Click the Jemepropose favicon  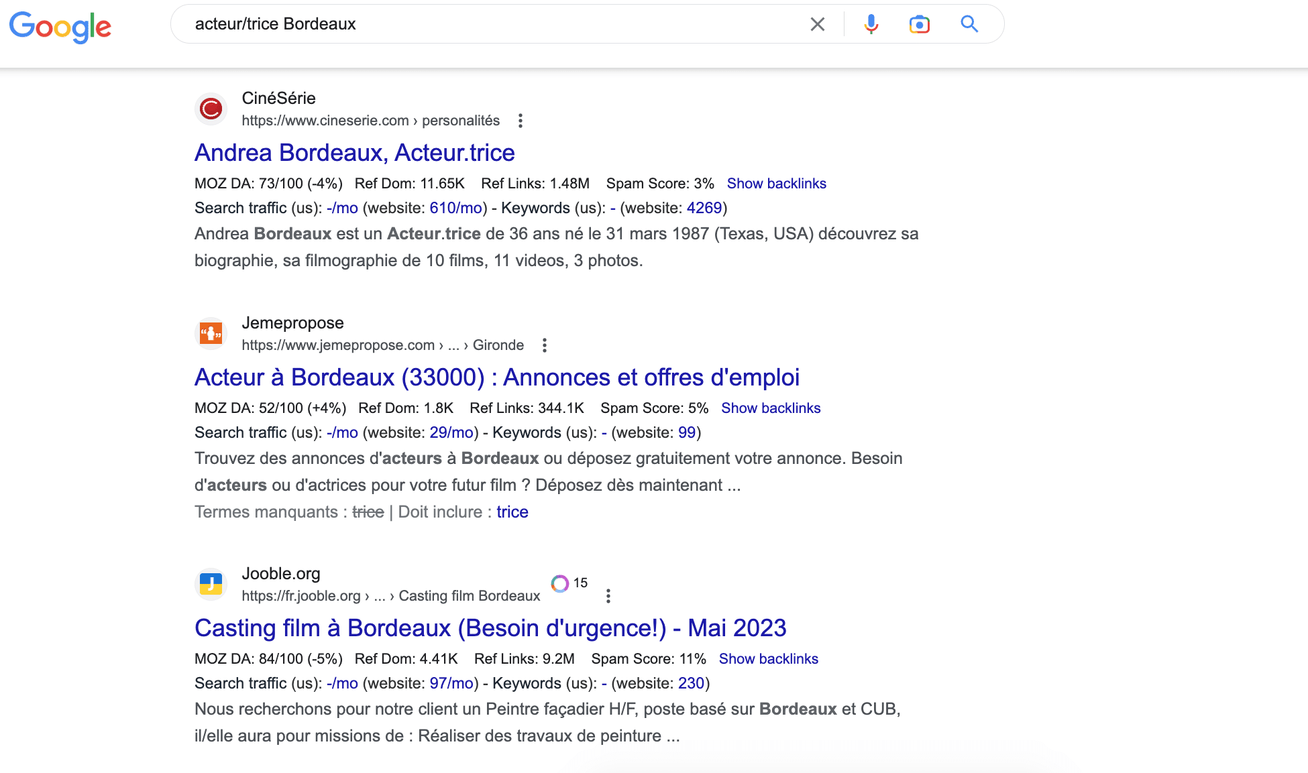[x=211, y=333]
